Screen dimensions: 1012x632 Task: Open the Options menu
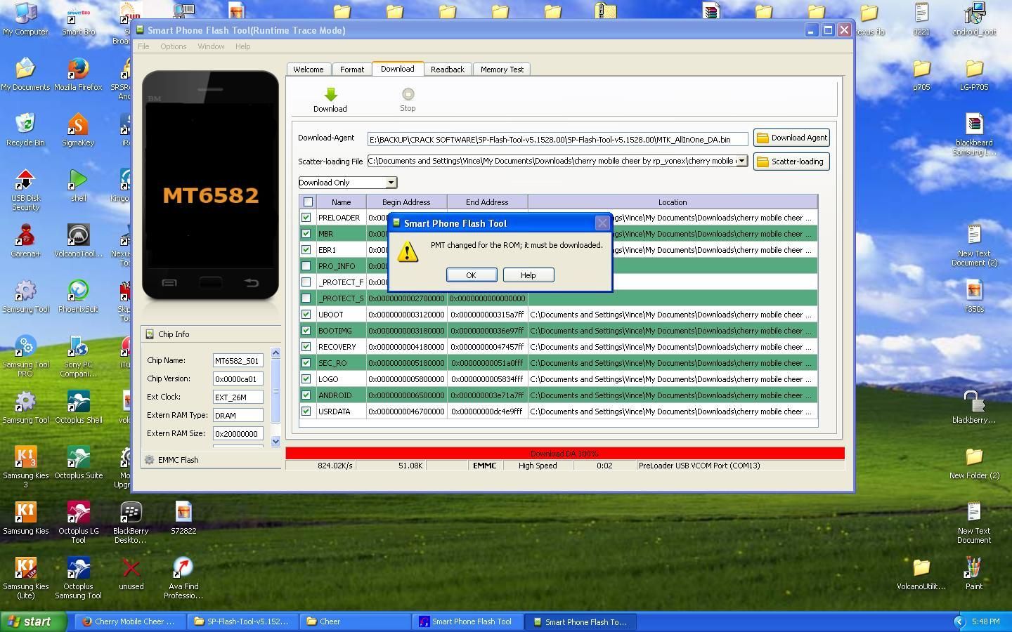point(173,46)
